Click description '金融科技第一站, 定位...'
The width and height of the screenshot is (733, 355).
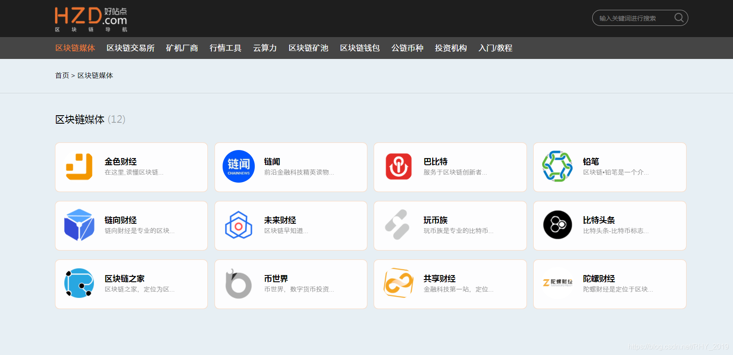click(459, 289)
